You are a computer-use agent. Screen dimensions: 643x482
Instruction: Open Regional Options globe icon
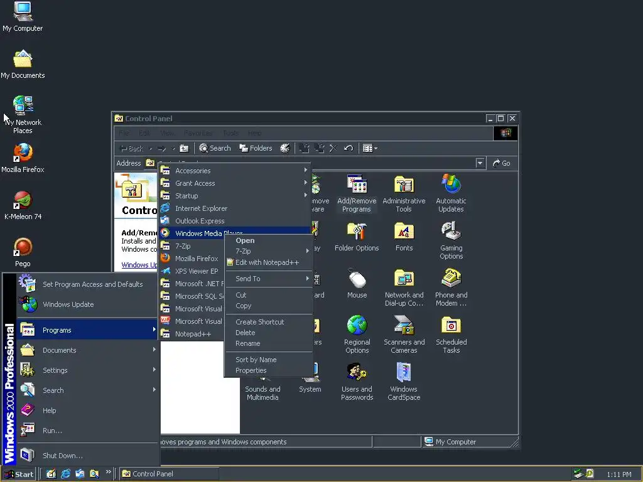[x=357, y=335]
